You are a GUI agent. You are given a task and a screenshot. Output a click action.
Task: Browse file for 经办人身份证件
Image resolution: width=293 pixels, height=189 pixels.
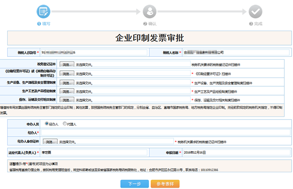51,142
